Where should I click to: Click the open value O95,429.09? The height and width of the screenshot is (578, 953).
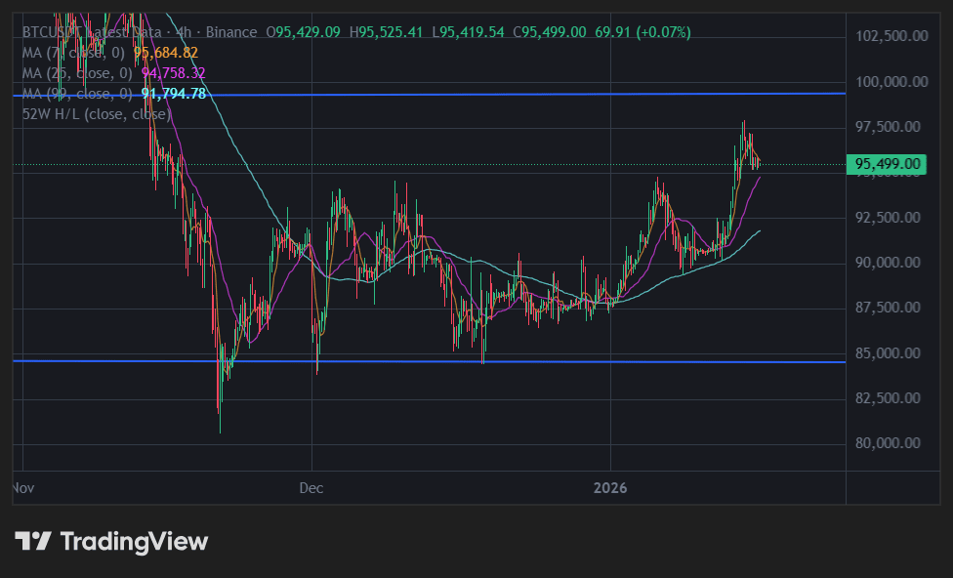click(303, 32)
